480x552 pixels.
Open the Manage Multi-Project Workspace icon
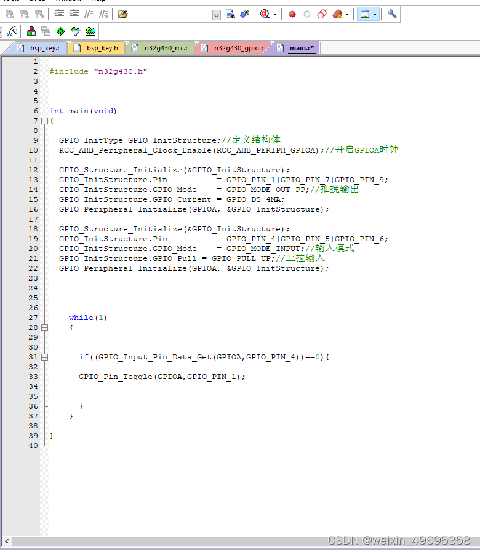pyautogui.click(x=46, y=31)
